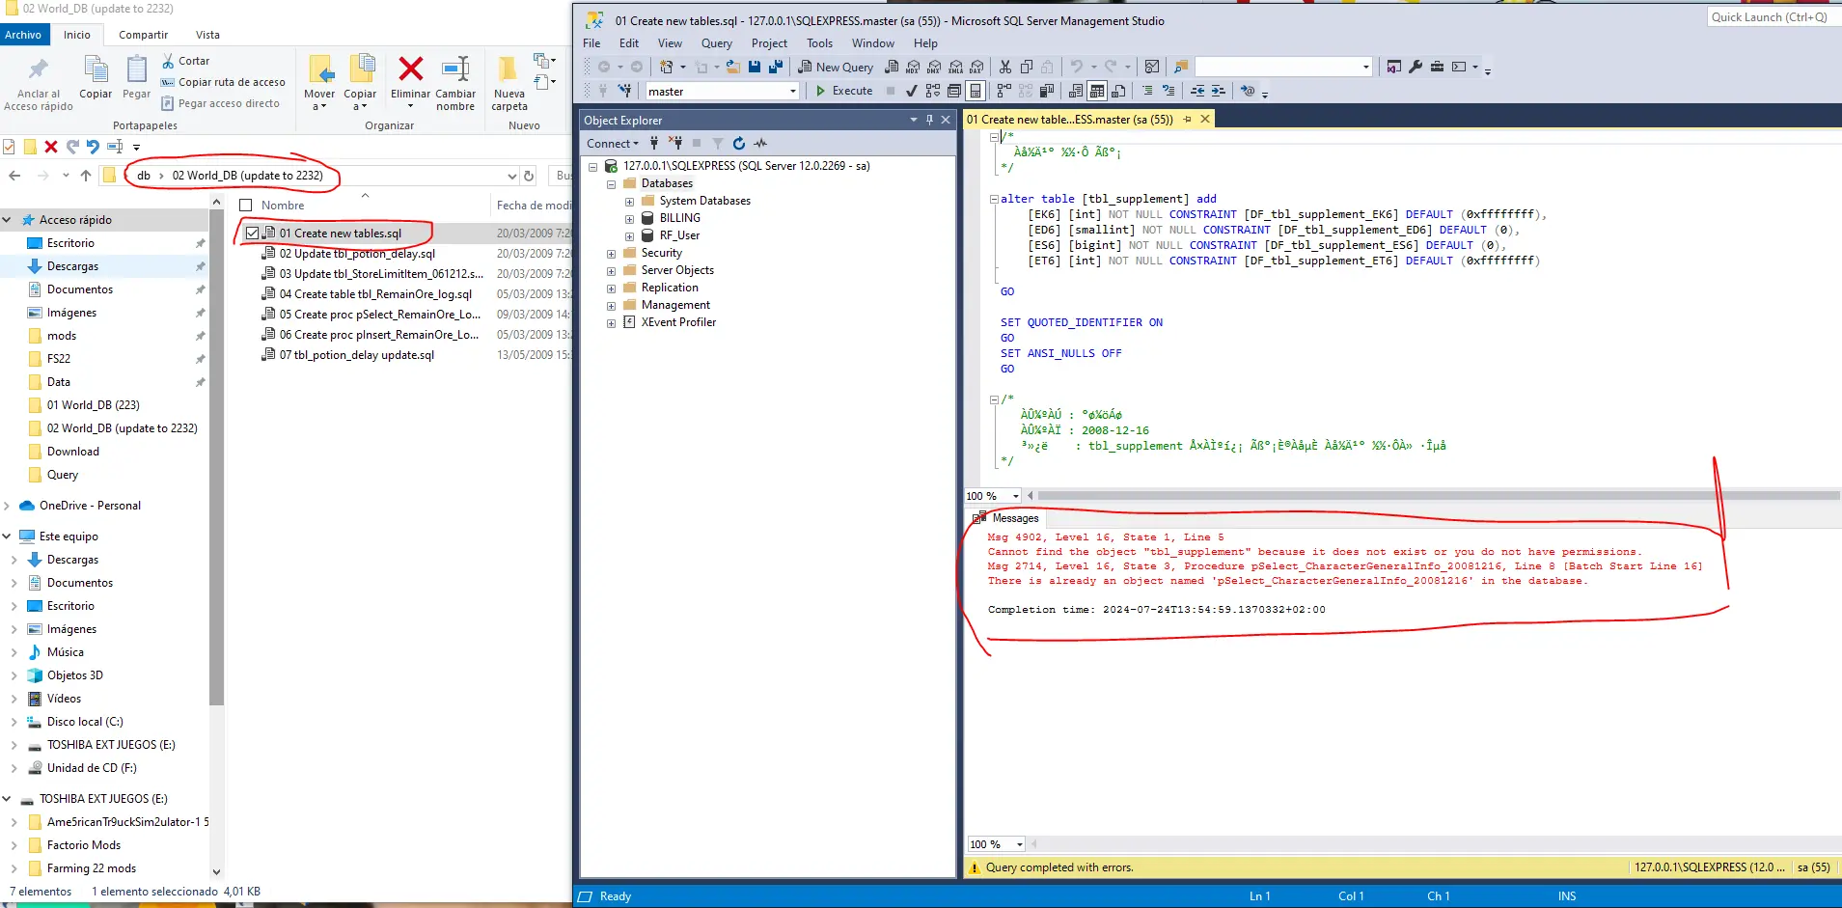1842x908 pixels.
Task: Uncheck the 01 Create new tables.sql file checkbox
Action: (x=252, y=233)
